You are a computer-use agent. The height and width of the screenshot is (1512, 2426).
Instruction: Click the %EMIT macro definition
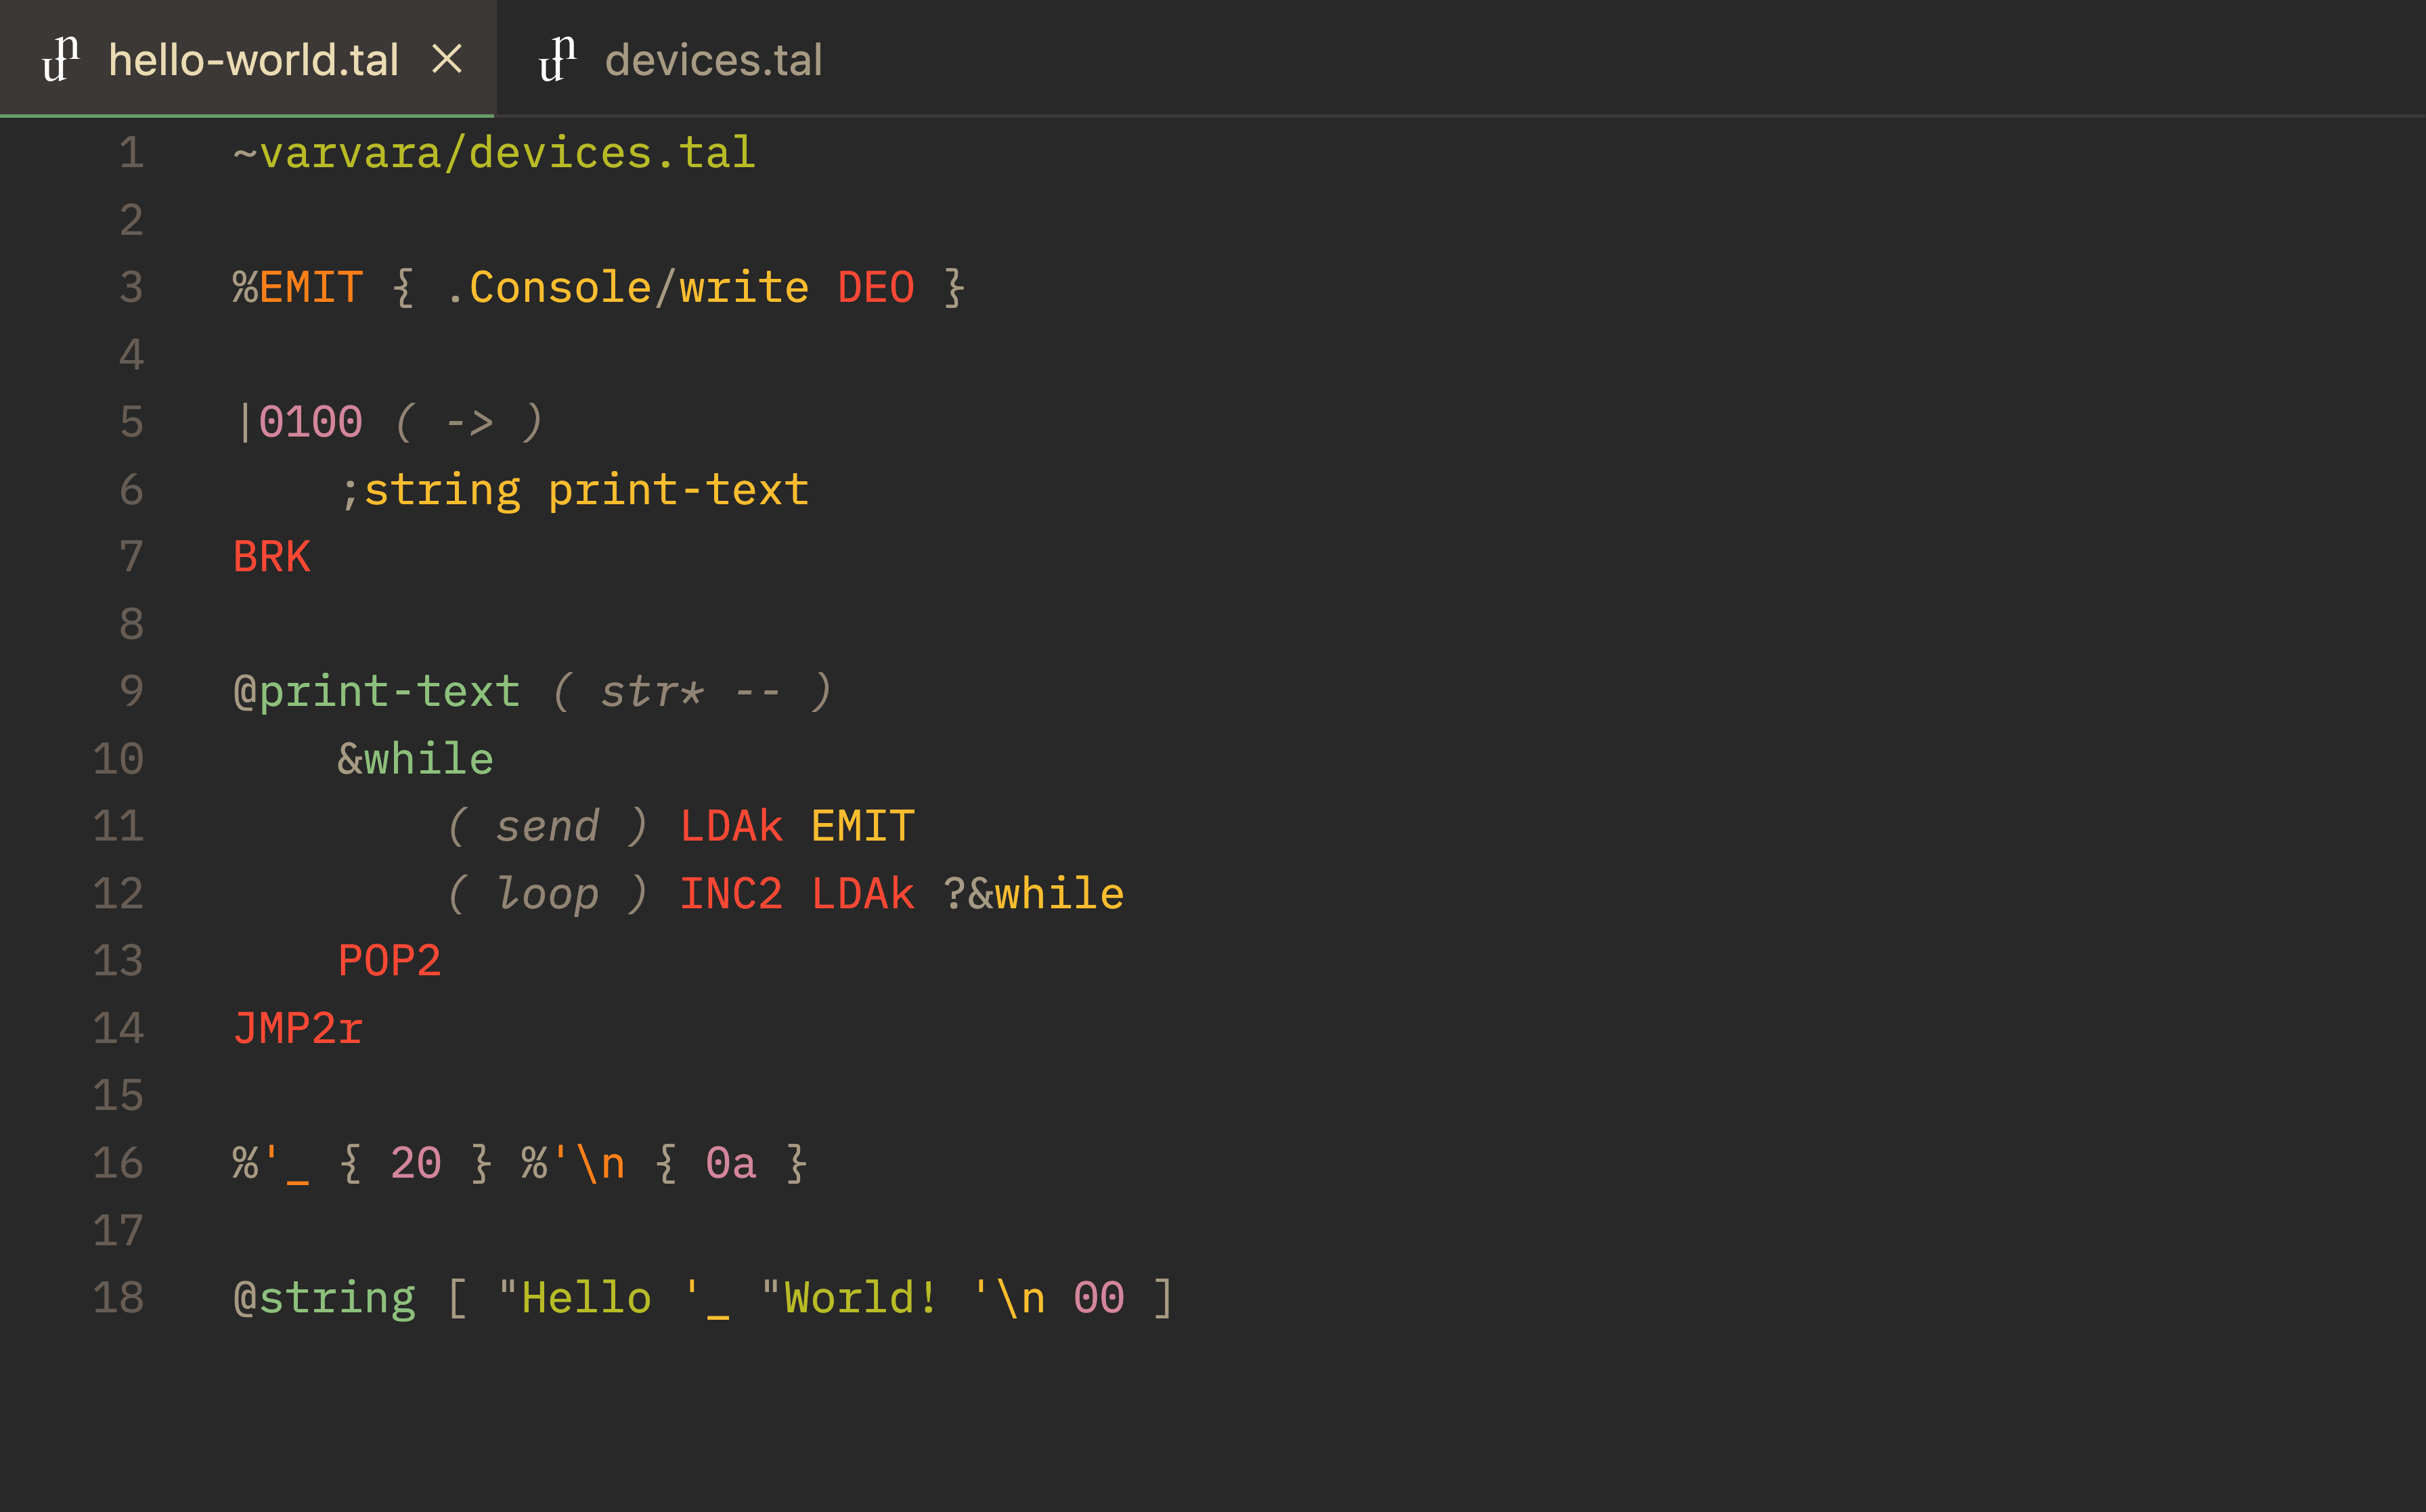tap(298, 287)
